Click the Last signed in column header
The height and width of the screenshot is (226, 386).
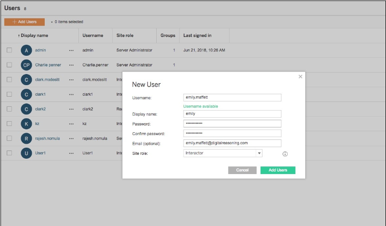tap(197, 36)
